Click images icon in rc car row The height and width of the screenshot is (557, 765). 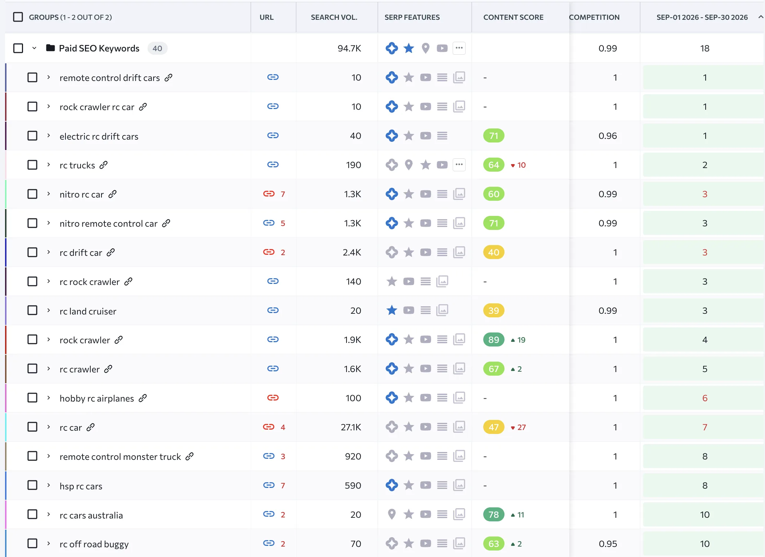[459, 426]
